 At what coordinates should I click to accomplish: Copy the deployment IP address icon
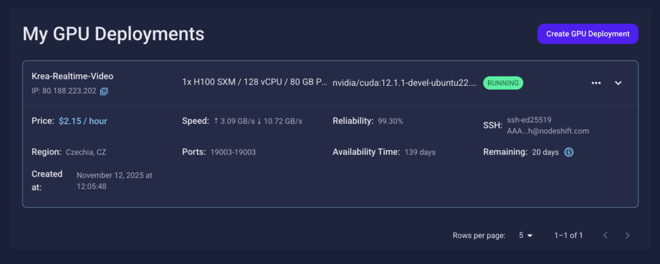(104, 92)
